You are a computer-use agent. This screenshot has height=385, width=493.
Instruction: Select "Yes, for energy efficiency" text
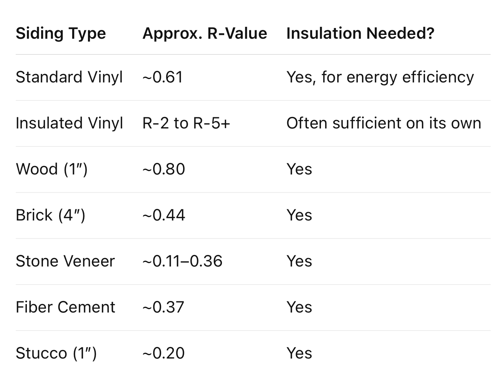[x=380, y=77]
